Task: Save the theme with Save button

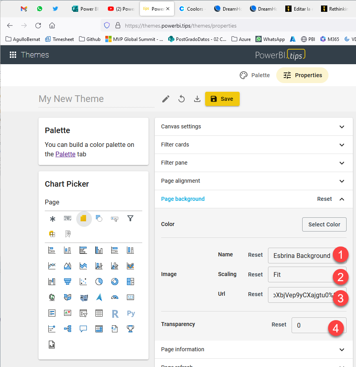Action: coord(222,99)
